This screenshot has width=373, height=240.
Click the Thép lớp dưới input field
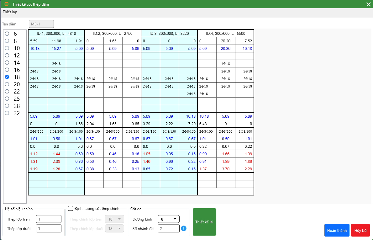point(49,228)
